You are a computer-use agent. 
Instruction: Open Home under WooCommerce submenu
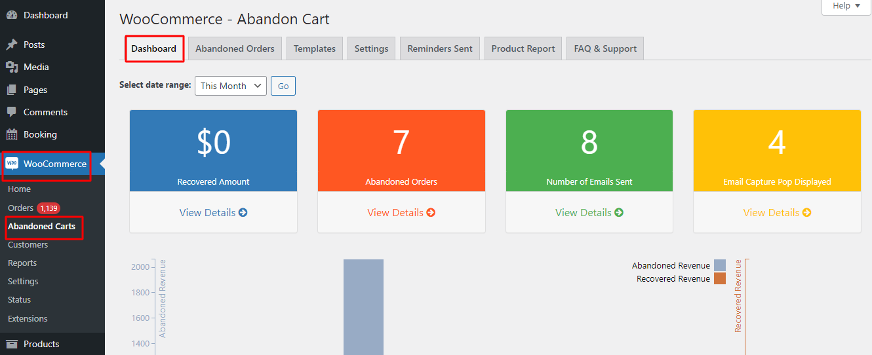(19, 189)
